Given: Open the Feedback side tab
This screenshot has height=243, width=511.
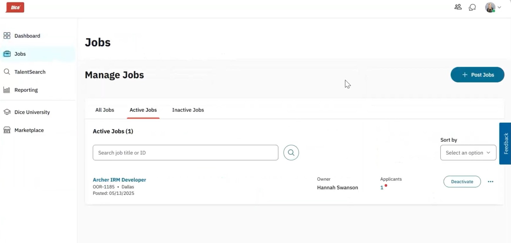Looking at the screenshot, I should click(x=505, y=143).
